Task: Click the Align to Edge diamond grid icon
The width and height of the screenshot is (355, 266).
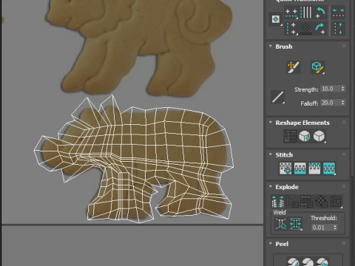Action: [x=305, y=29]
